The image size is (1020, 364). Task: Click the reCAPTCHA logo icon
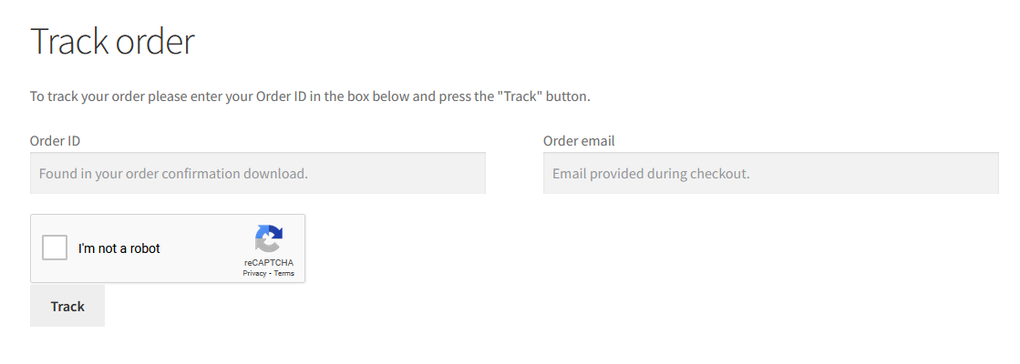269,238
